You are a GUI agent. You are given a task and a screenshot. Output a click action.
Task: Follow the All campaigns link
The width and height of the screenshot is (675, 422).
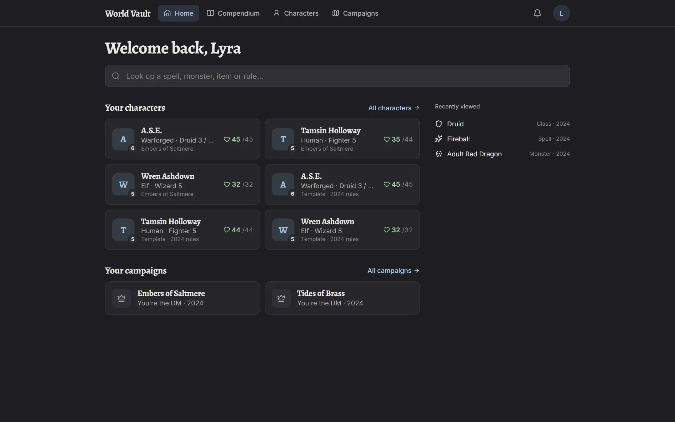tap(393, 270)
